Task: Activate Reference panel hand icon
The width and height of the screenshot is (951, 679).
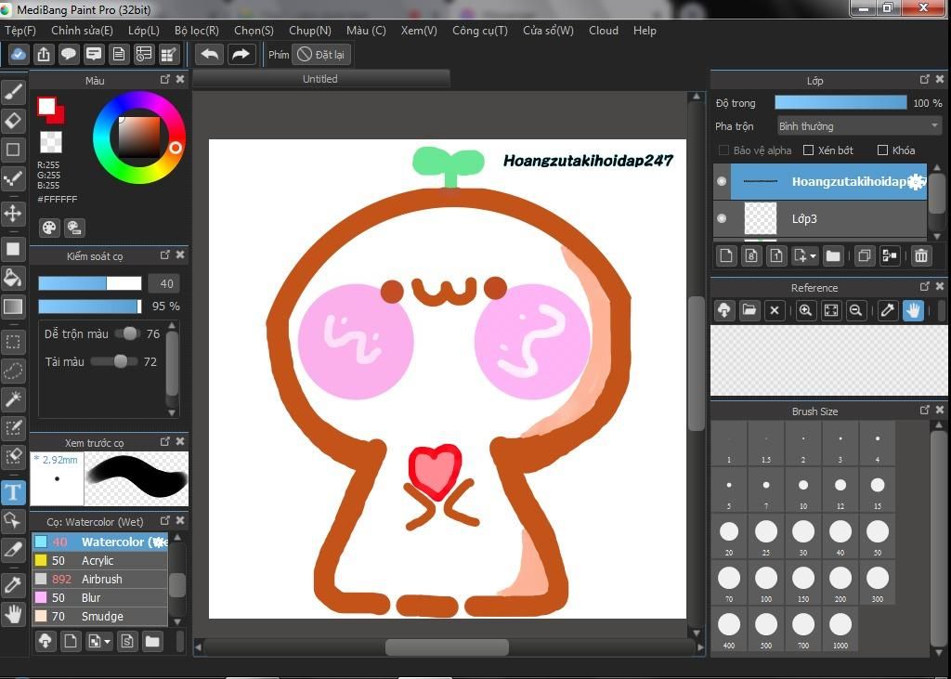Action: click(x=913, y=310)
